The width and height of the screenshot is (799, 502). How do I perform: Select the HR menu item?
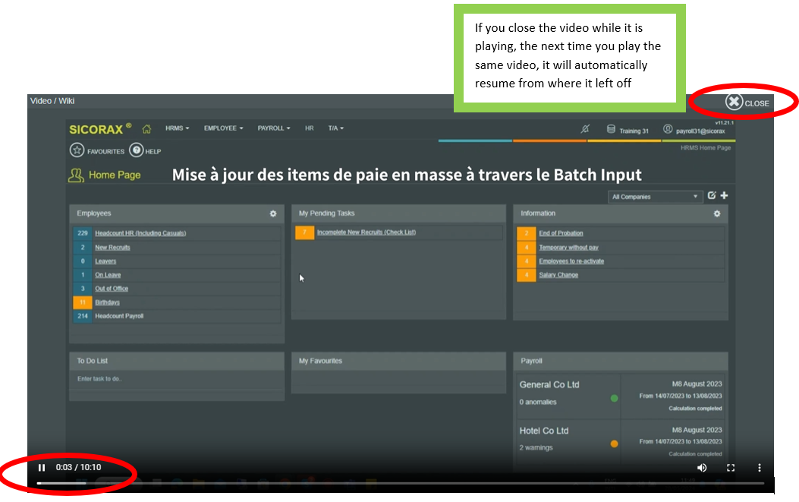click(x=310, y=129)
